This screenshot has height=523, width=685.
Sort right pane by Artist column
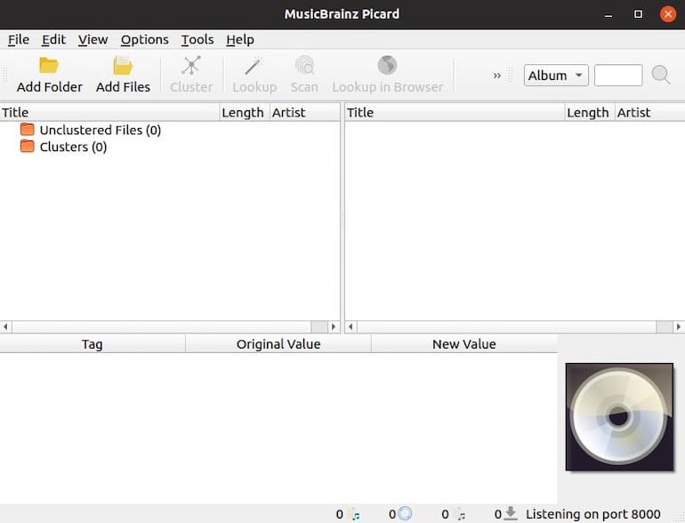pyautogui.click(x=649, y=113)
